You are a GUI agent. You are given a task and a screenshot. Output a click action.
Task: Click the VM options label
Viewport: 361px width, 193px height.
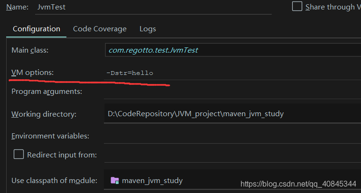pyautogui.click(x=32, y=73)
